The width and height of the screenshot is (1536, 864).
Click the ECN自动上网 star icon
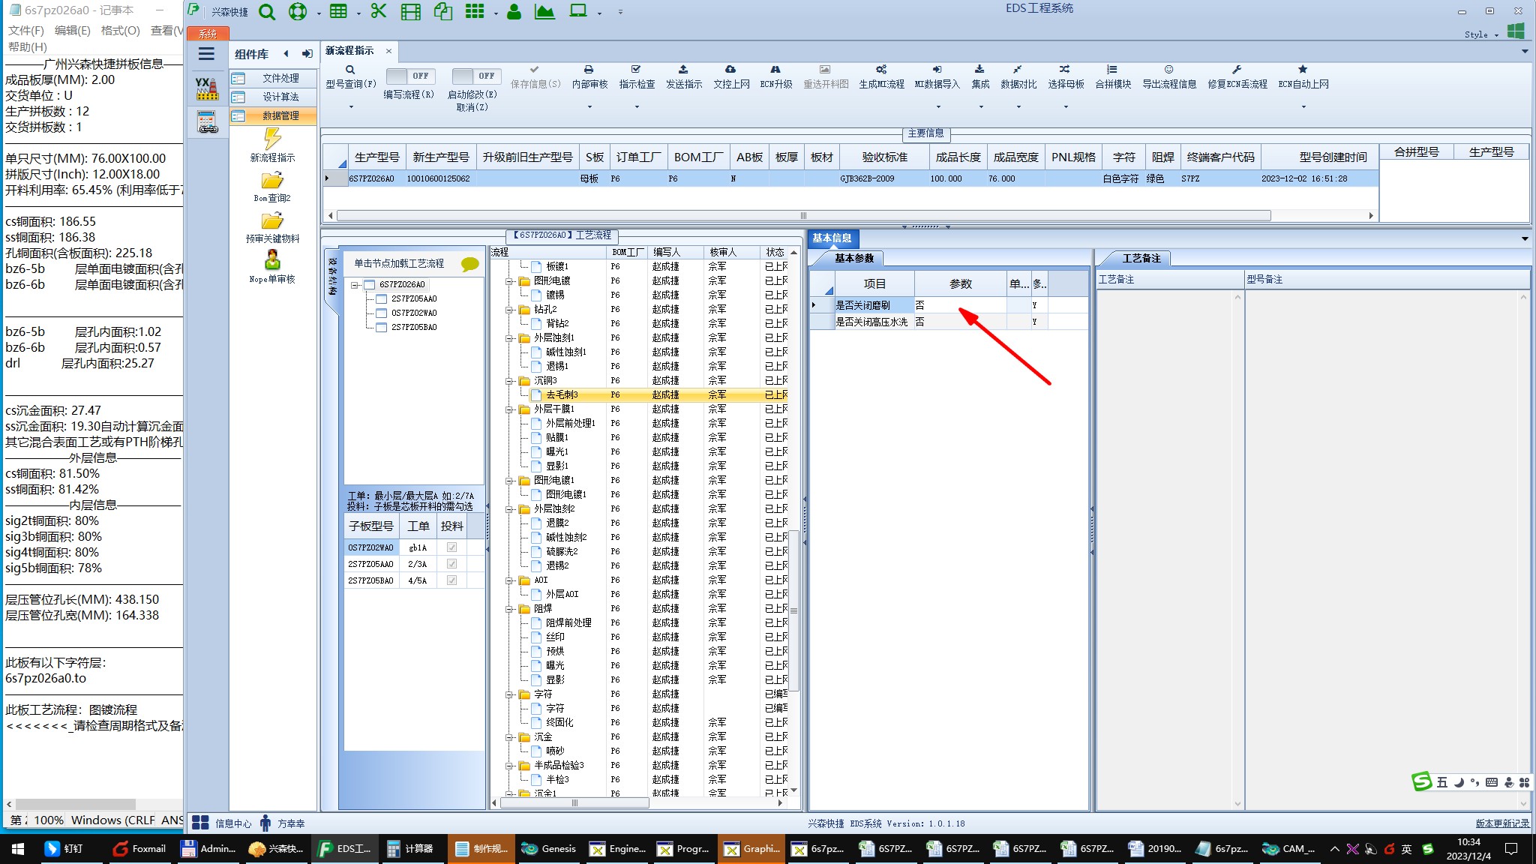[x=1303, y=69]
